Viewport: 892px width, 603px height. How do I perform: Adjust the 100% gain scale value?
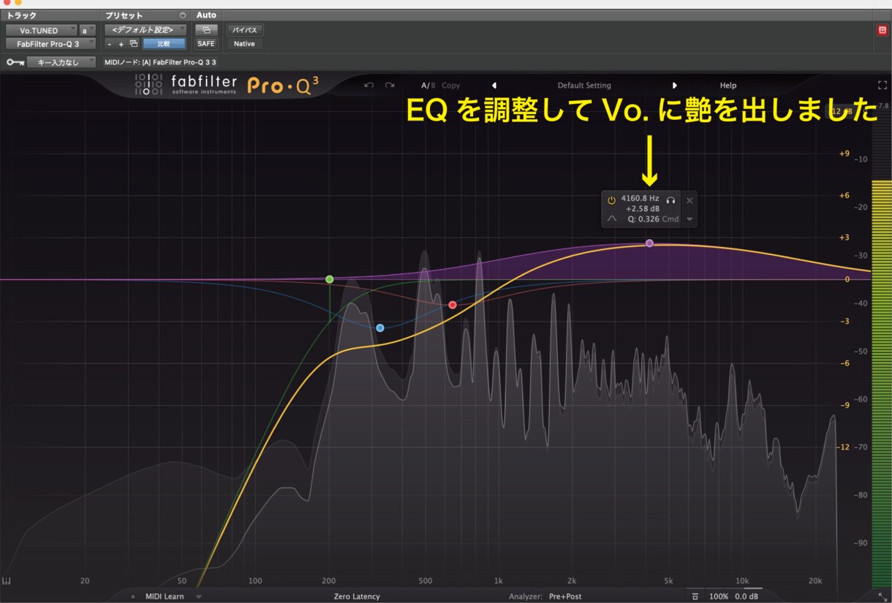point(718,596)
